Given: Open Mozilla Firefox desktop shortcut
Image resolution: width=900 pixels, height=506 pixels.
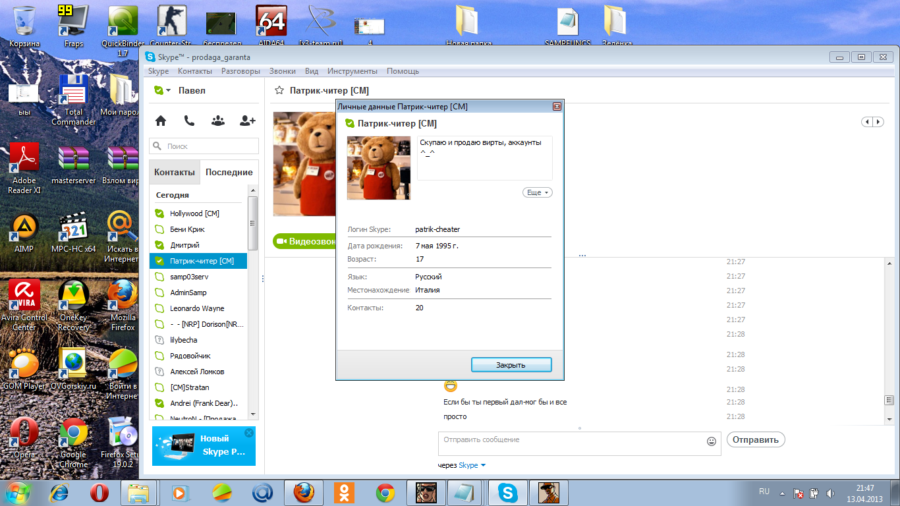Looking at the screenshot, I should click(x=123, y=305).
